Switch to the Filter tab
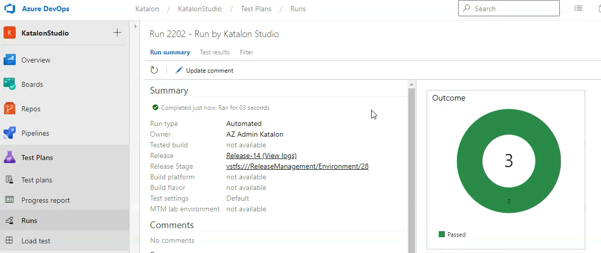 (x=247, y=52)
